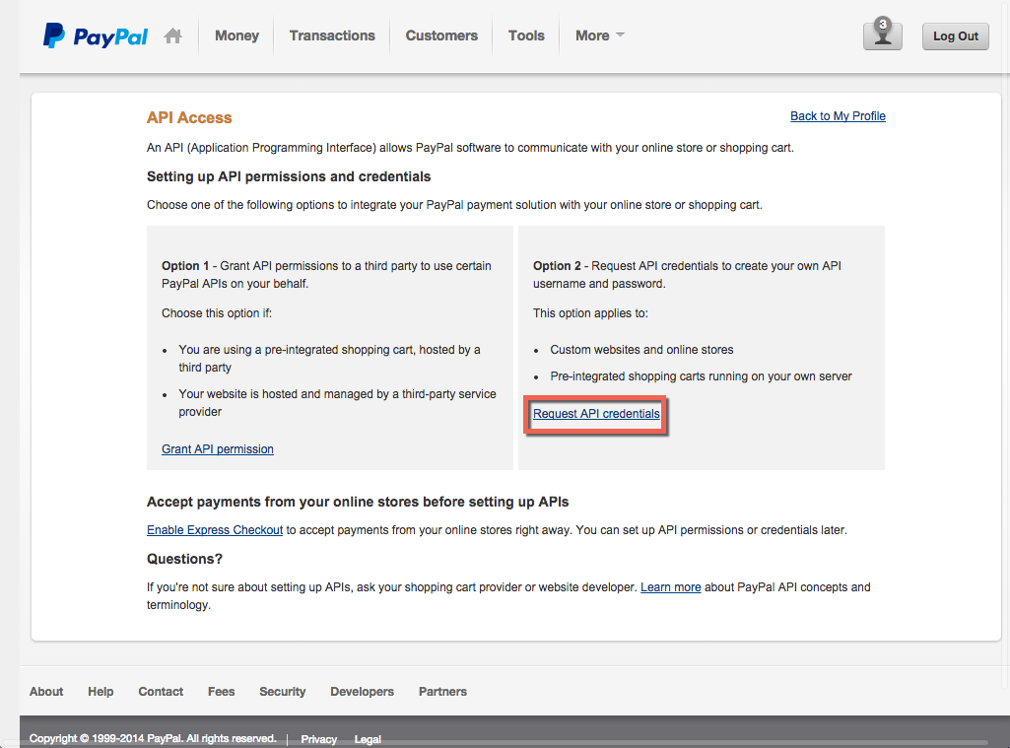Click the Request API credentials link

pyautogui.click(x=596, y=414)
